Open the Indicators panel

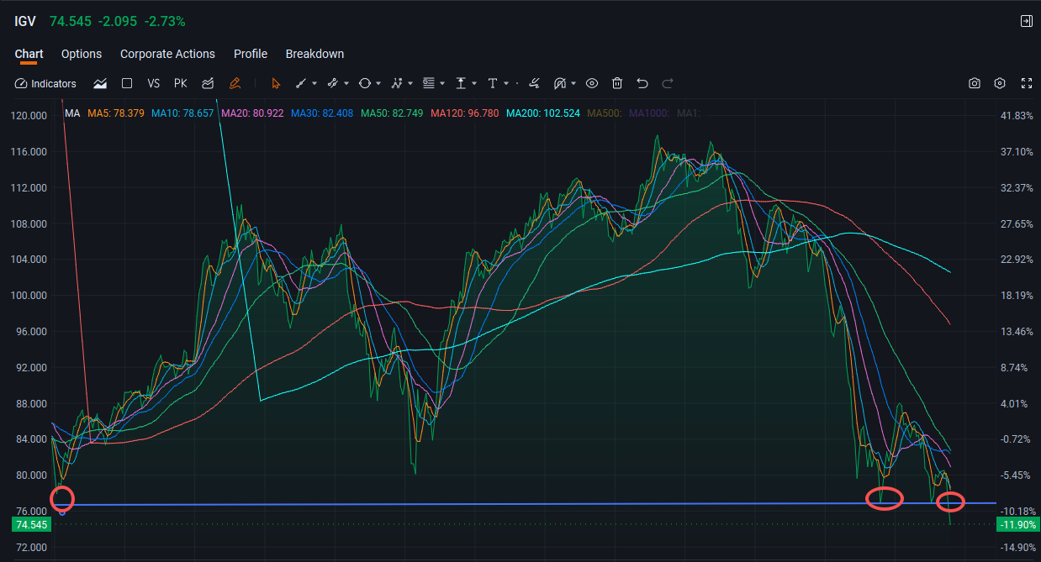point(45,83)
